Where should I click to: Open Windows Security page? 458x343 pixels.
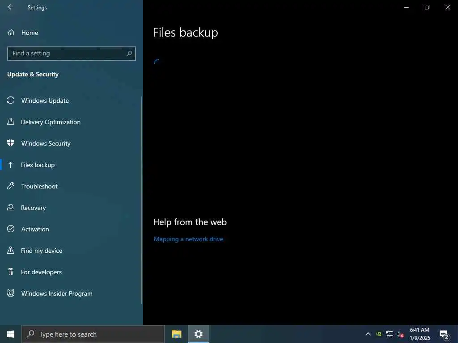point(71,143)
